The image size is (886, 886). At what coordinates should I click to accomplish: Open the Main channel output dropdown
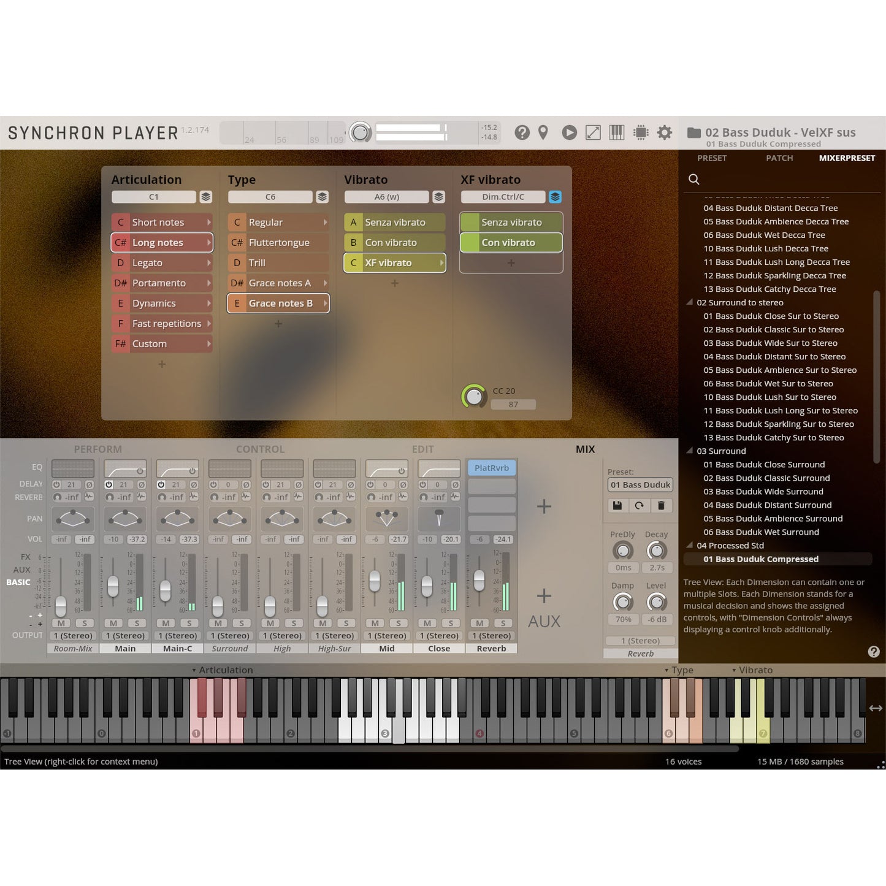pos(125,636)
